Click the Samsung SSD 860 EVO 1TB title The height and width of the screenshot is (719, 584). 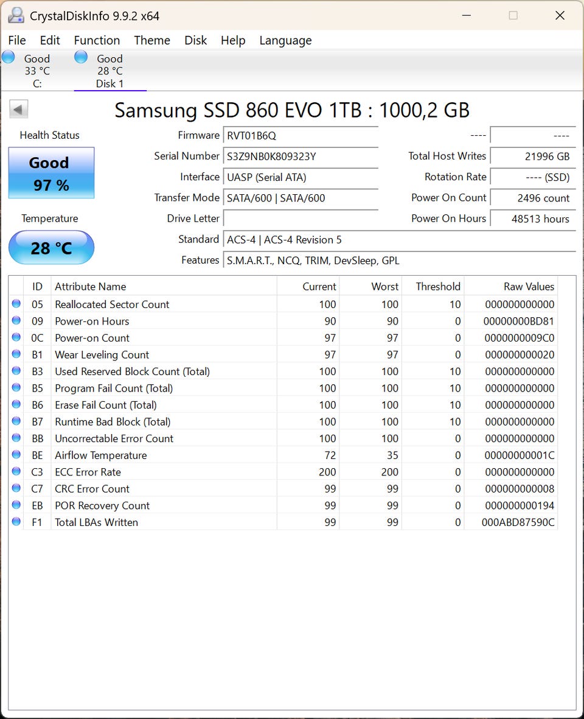pyautogui.click(x=292, y=111)
